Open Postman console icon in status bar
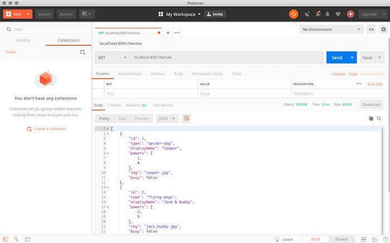This screenshot has width=390, height=243. tap(27, 239)
